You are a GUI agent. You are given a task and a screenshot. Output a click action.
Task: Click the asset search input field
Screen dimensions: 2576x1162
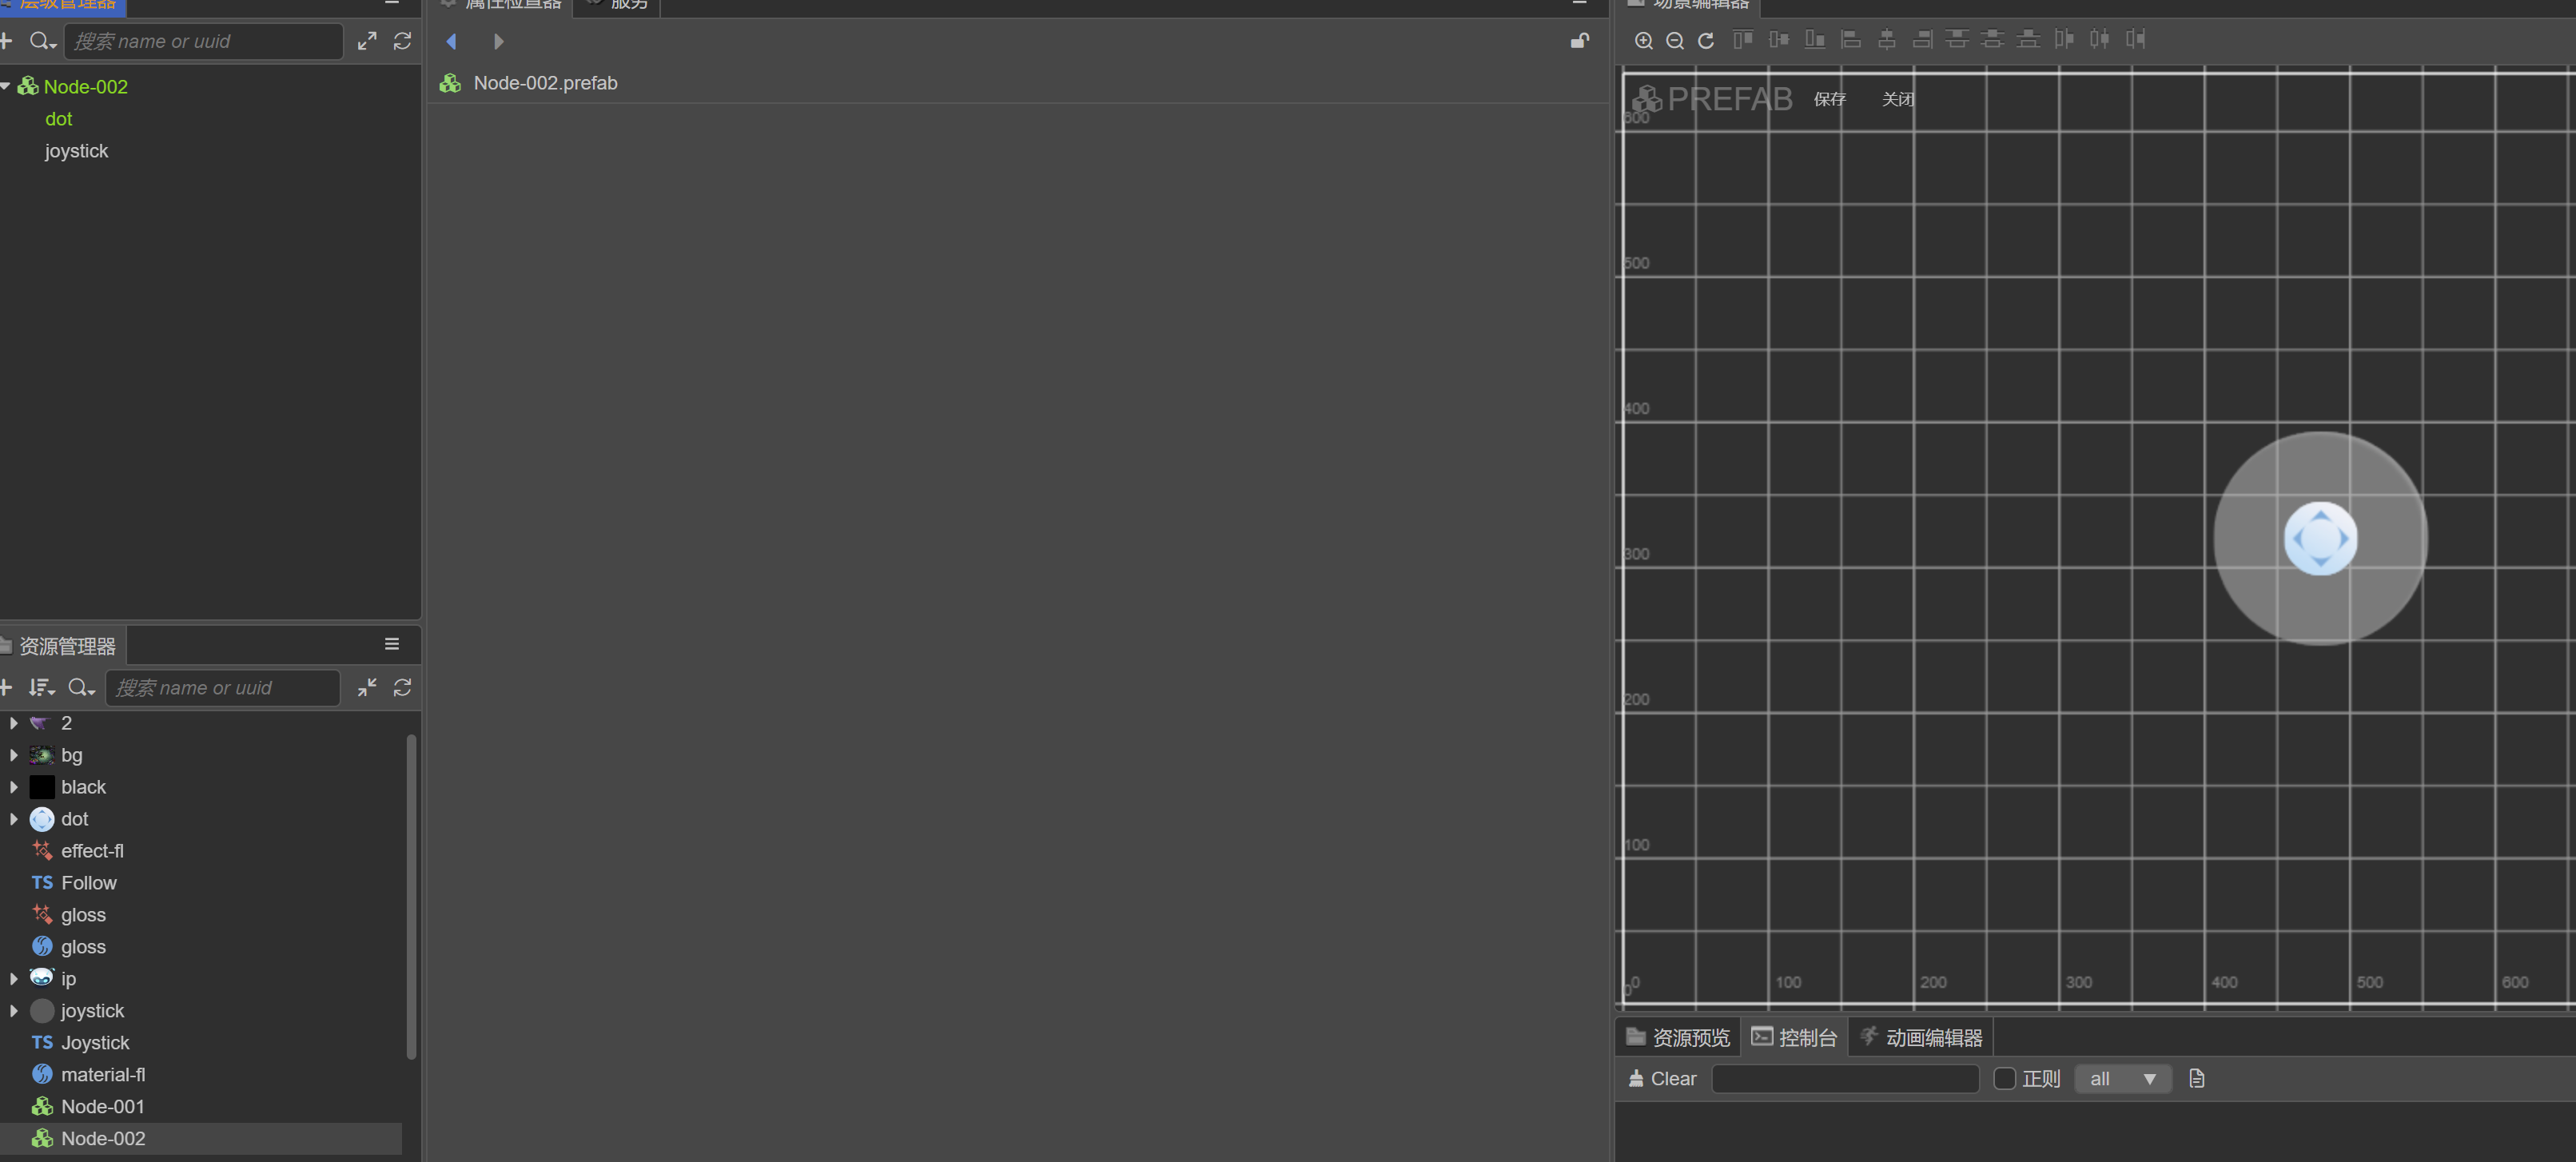(222, 688)
